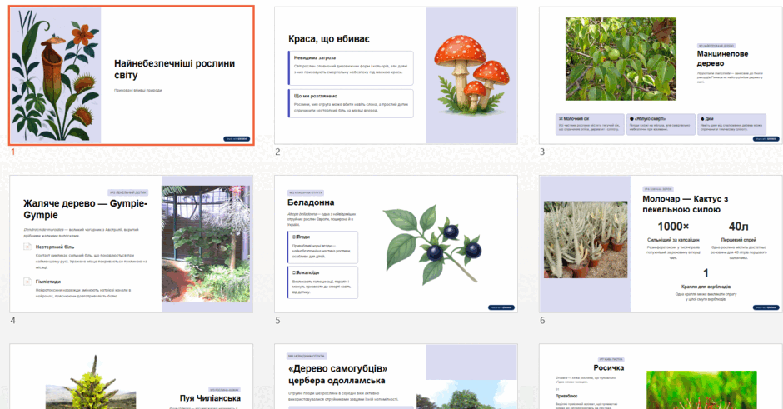Click the Краплі для верблюдів label

coord(706,287)
